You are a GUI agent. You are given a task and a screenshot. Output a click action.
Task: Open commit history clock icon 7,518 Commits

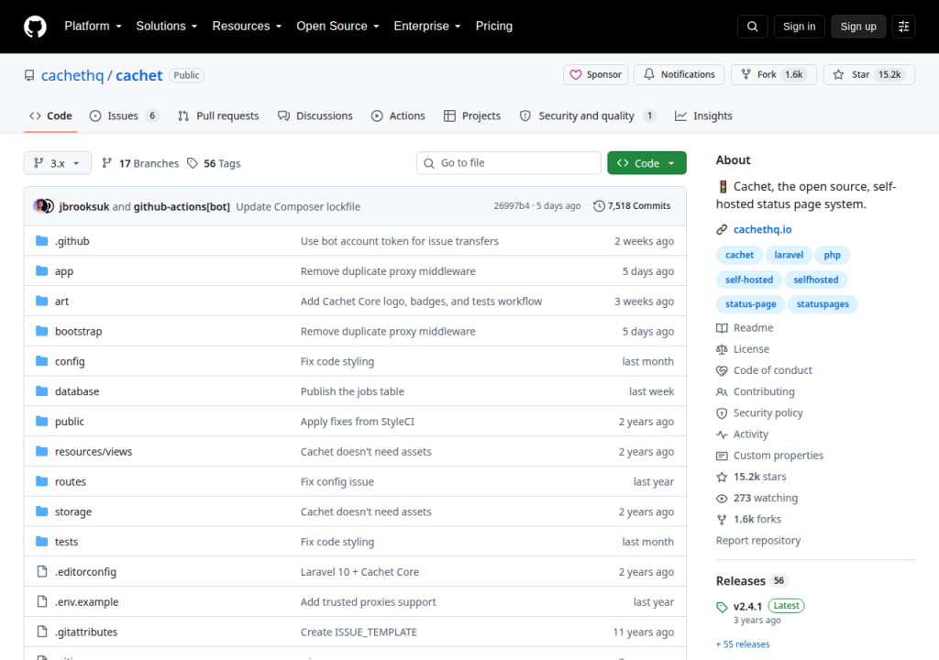(632, 206)
